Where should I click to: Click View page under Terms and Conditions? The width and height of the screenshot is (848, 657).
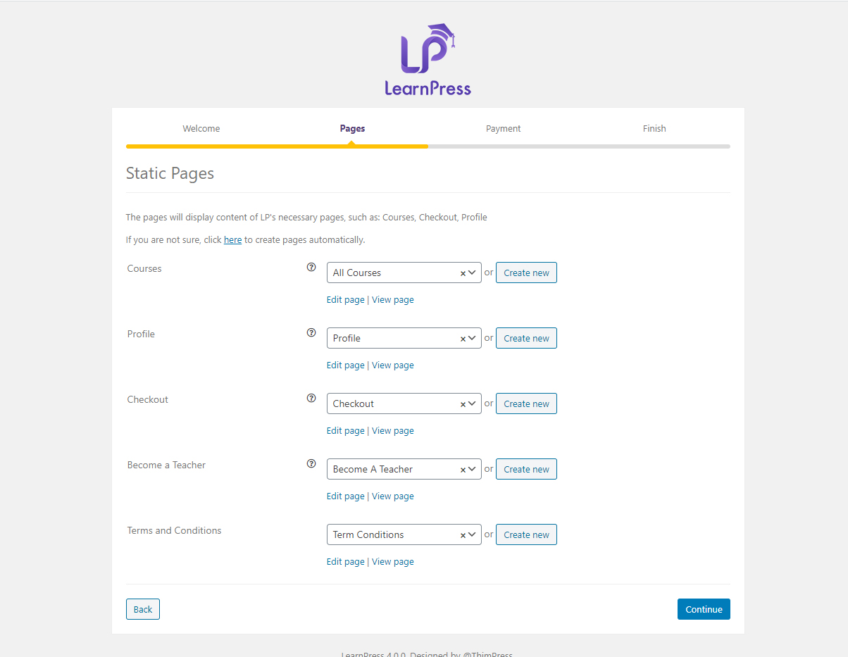click(393, 562)
